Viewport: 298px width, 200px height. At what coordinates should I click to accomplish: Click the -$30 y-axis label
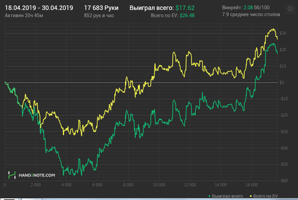[x=284, y=132]
